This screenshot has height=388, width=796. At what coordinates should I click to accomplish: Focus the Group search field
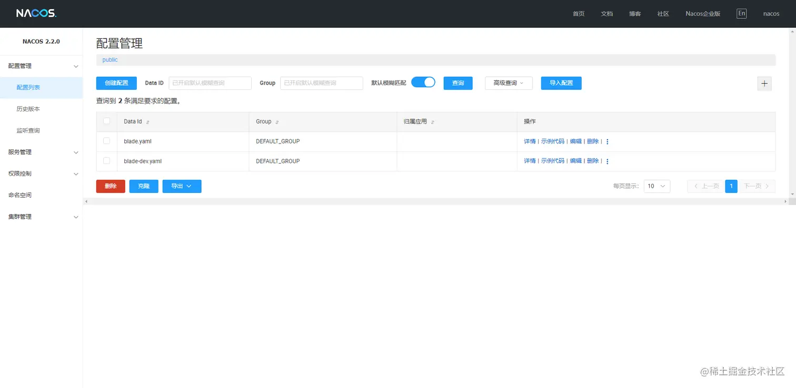click(322, 83)
